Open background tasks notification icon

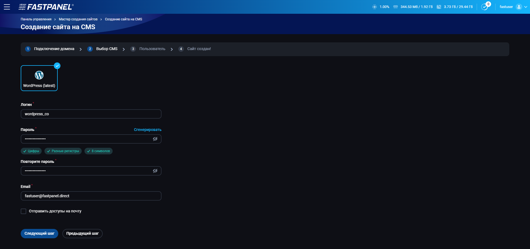484,7
